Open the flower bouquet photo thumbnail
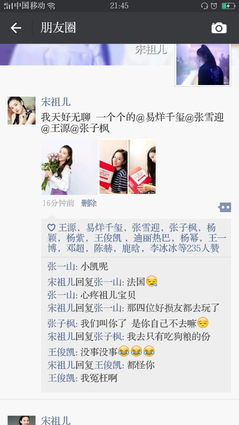The height and width of the screenshot is (425, 239). [x=69, y=167]
